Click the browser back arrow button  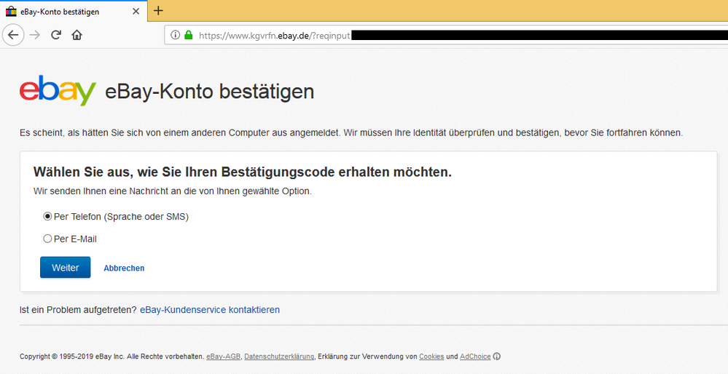click(13, 35)
